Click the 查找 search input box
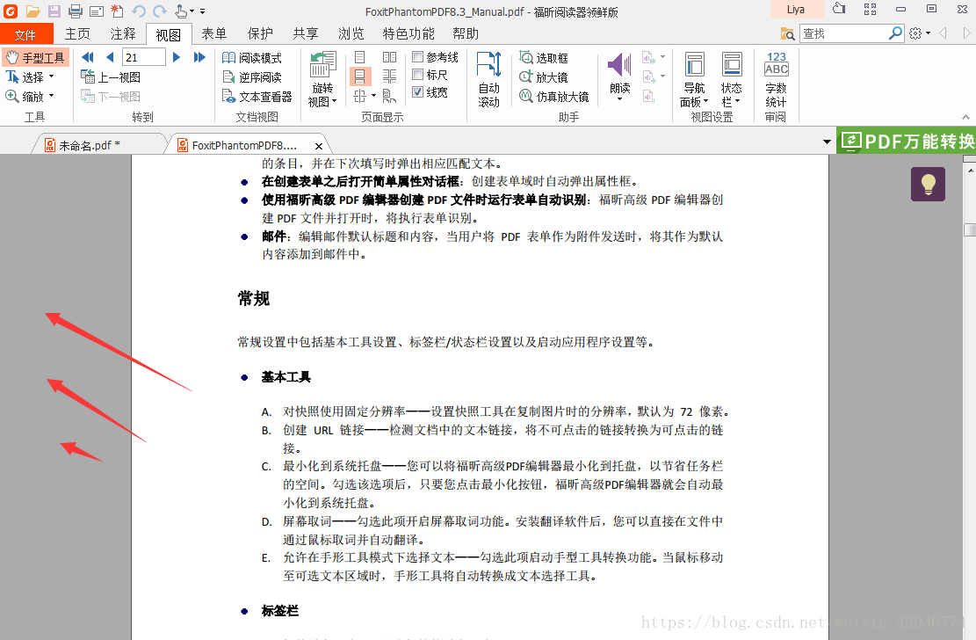Screen dimensions: 976x640 (x=843, y=33)
